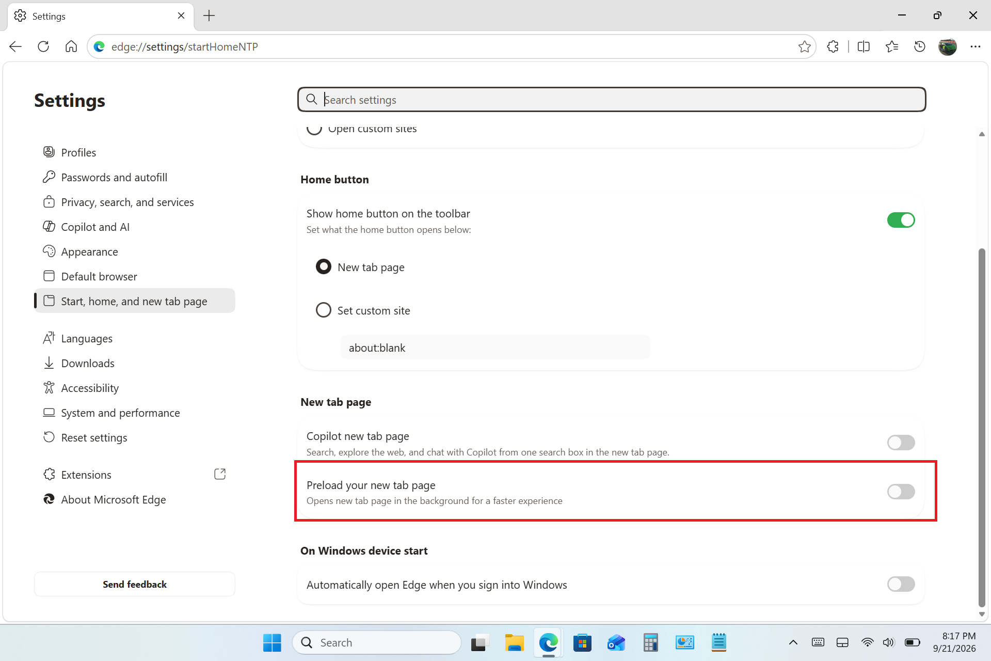Open Settings and more ellipsis menu
Screen dimensions: 991x661
click(975, 46)
